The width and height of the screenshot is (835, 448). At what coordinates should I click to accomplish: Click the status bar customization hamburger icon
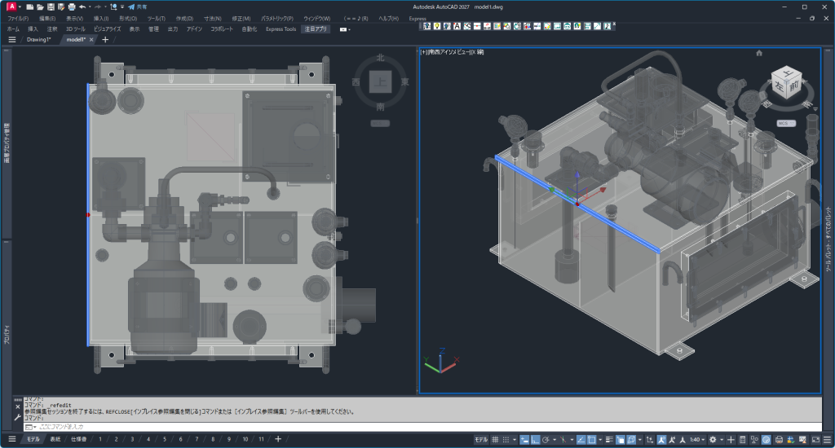tap(827, 440)
